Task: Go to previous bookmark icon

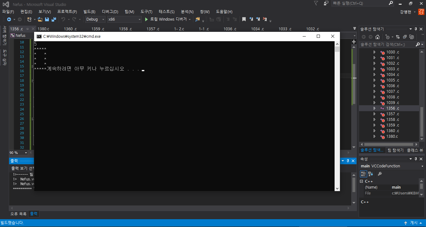Action: pyautogui.click(x=251, y=19)
